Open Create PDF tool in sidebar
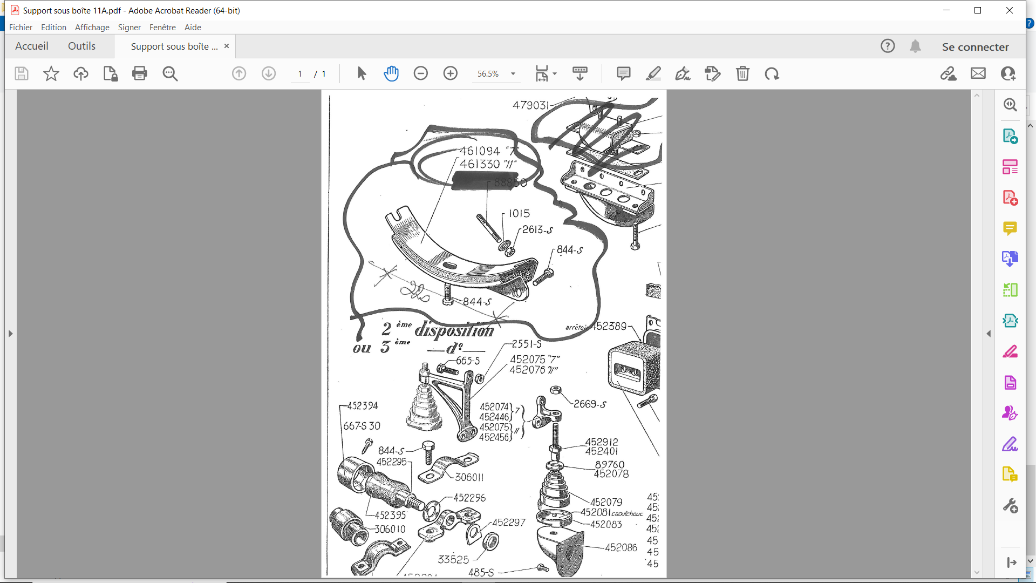The height and width of the screenshot is (583, 1036). pyautogui.click(x=1010, y=198)
